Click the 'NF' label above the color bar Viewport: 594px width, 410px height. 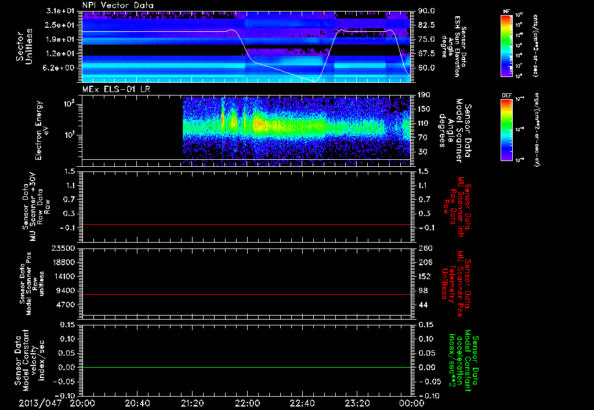coord(506,12)
